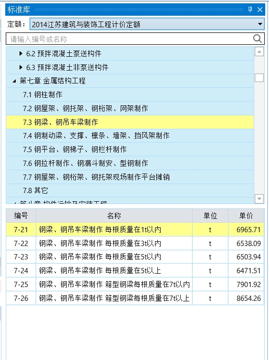Sort by 编号 column header
269x360 pixels.
tap(21, 216)
